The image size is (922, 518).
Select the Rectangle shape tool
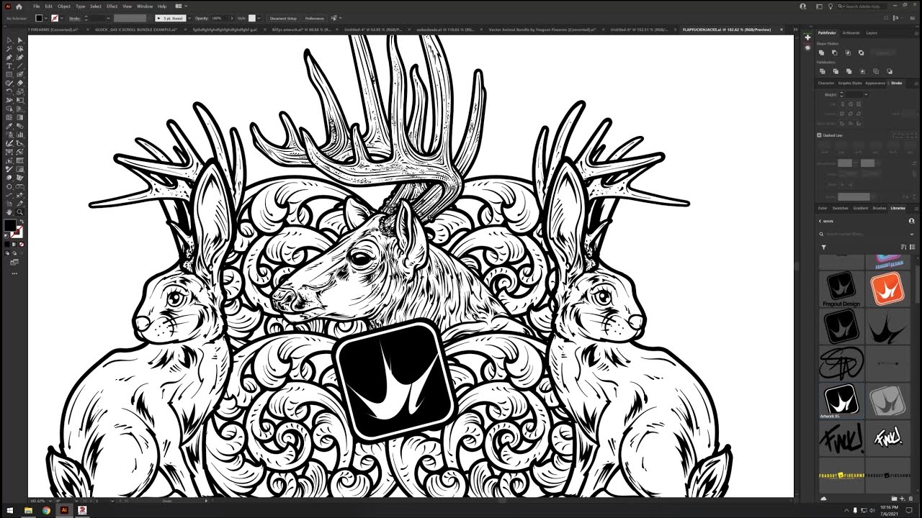[x=9, y=75]
